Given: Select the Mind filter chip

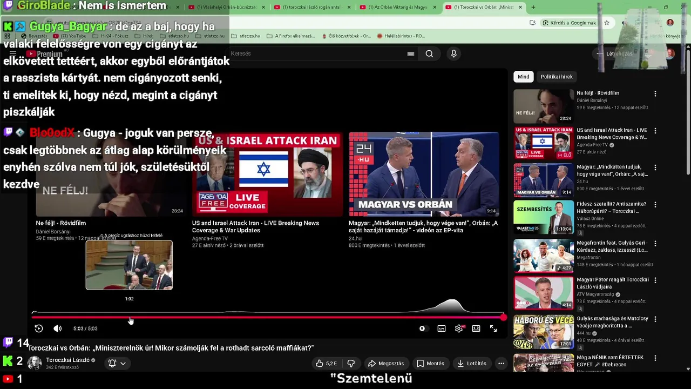Looking at the screenshot, I should point(524,77).
